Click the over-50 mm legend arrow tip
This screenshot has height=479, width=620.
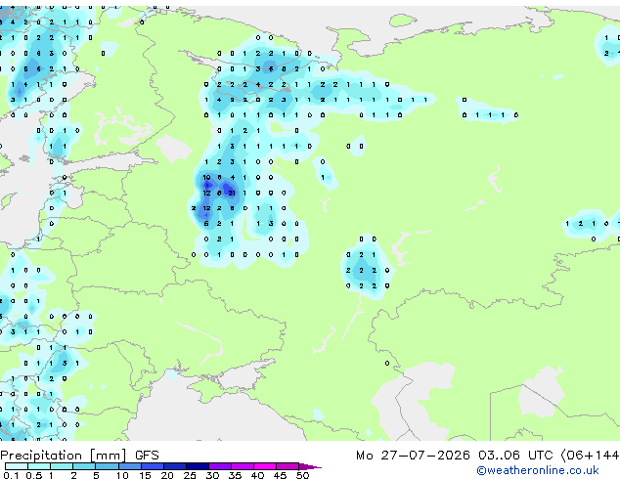[310, 466]
